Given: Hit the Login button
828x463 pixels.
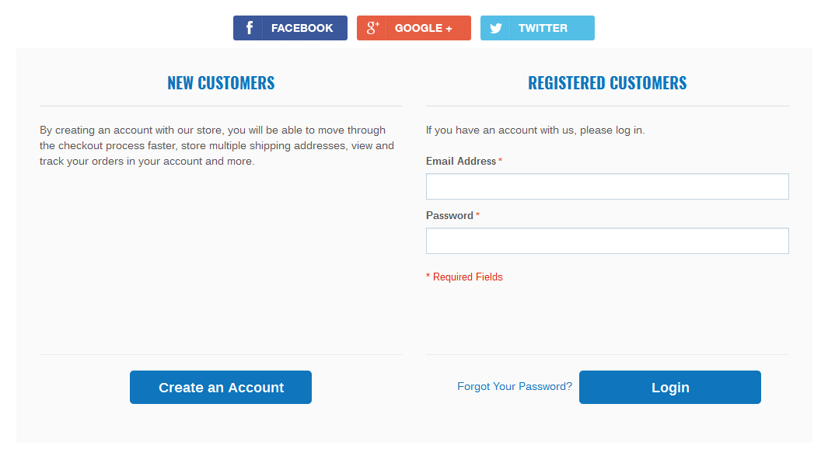Looking at the screenshot, I should pyautogui.click(x=669, y=388).
